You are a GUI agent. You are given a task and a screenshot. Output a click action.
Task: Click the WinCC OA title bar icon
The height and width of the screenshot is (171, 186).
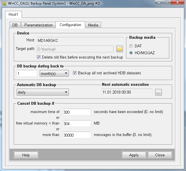(x=4, y=3)
